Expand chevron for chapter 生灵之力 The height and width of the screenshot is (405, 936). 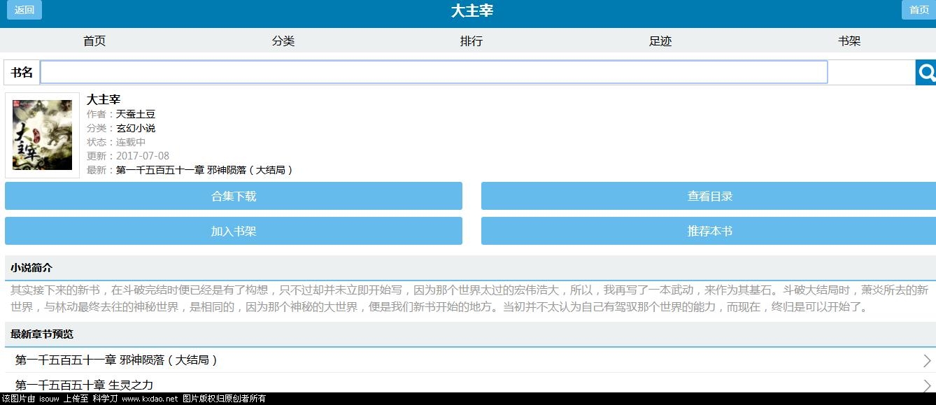(x=927, y=385)
